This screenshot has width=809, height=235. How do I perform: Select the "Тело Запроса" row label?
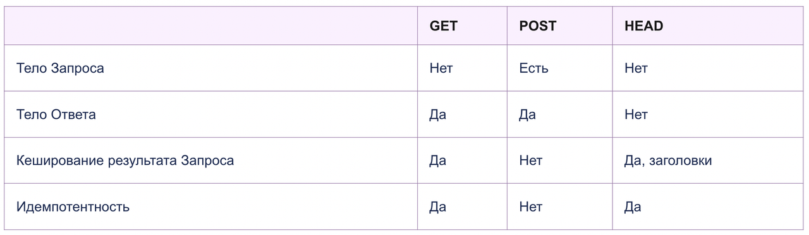coord(60,68)
